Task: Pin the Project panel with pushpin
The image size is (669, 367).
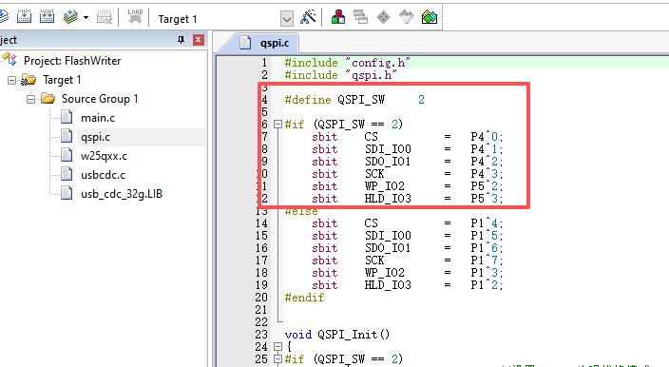Action: (x=181, y=40)
